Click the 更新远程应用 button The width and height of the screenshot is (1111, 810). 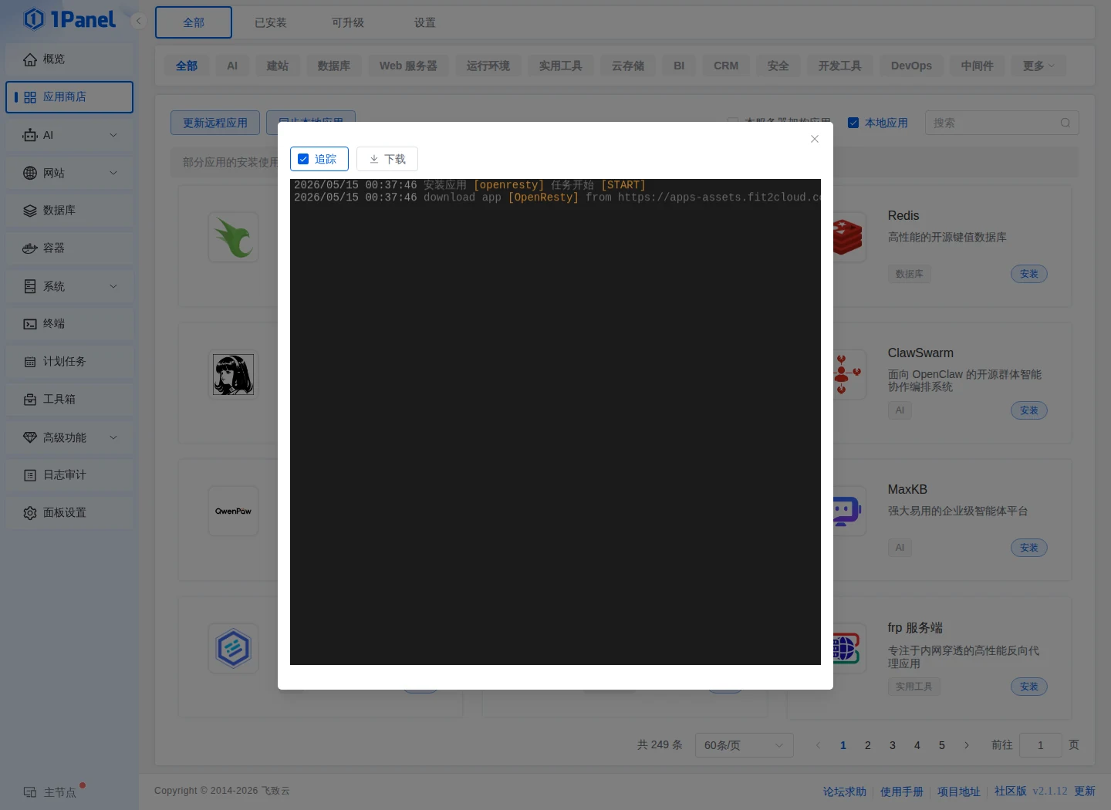[x=215, y=123]
